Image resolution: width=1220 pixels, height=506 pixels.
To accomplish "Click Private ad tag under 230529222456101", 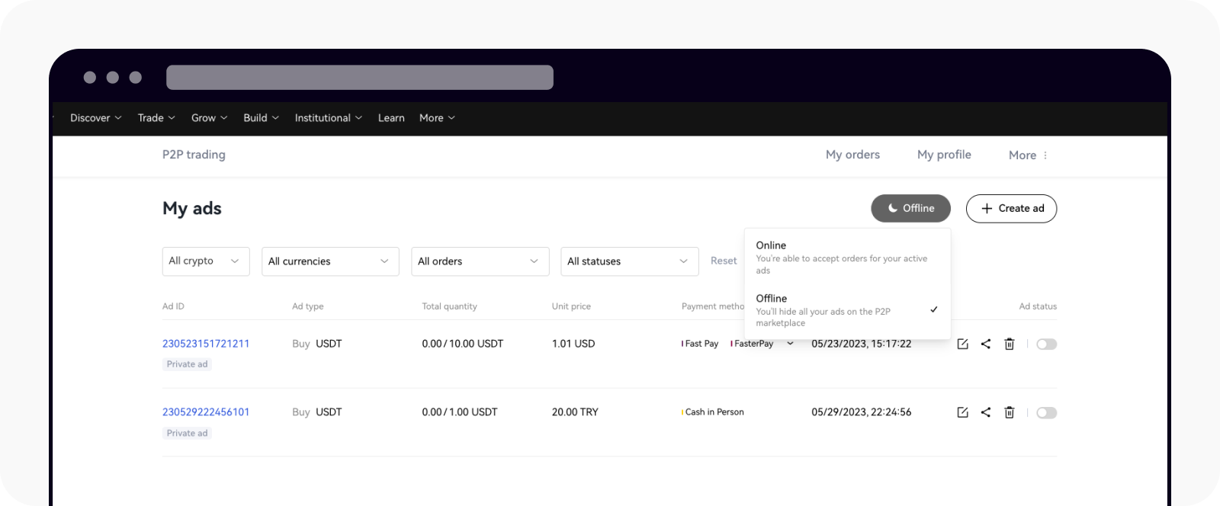I will [x=187, y=433].
